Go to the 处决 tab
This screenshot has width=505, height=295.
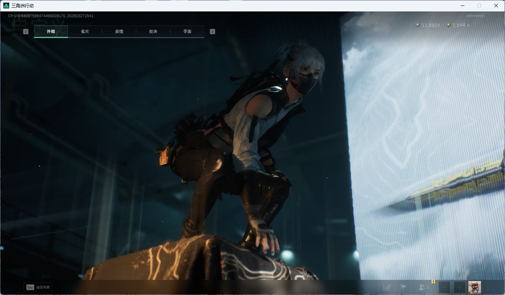[153, 32]
